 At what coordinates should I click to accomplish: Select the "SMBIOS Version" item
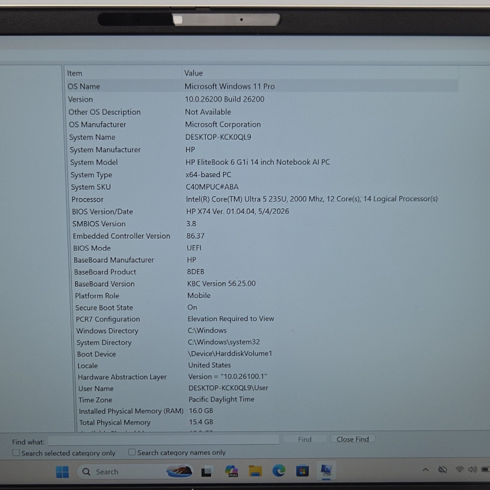click(99, 224)
